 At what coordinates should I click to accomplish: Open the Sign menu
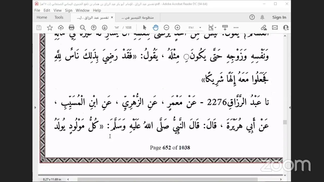(69, 10)
